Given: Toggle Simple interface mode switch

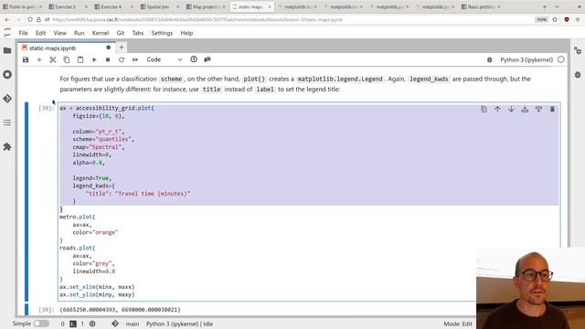Looking at the screenshot, I should tap(41, 324).
